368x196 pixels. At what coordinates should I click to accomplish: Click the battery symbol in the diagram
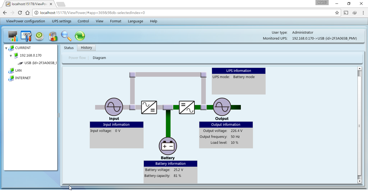(x=168, y=146)
